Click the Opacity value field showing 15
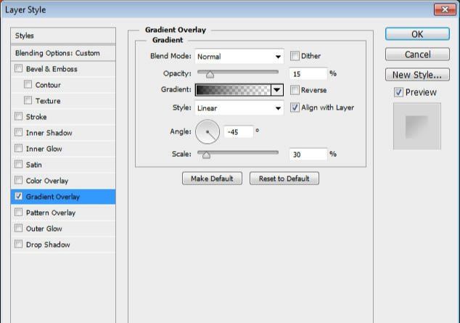The width and height of the screenshot is (460, 323). (308, 73)
